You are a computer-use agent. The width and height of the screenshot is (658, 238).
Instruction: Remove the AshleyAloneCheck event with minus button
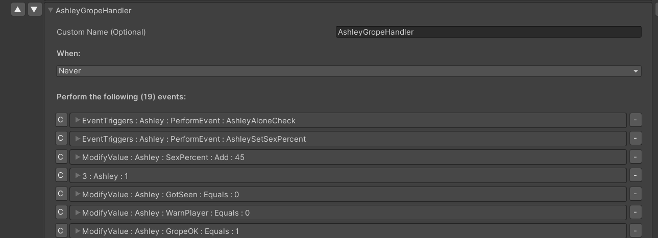pos(635,120)
